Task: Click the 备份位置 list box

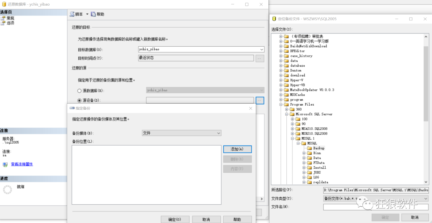Action: (x=146, y=175)
